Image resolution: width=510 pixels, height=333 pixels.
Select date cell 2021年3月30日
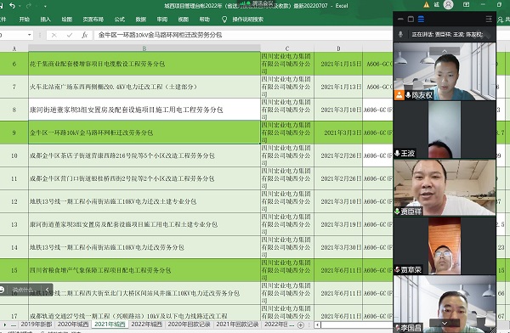point(338,247)
